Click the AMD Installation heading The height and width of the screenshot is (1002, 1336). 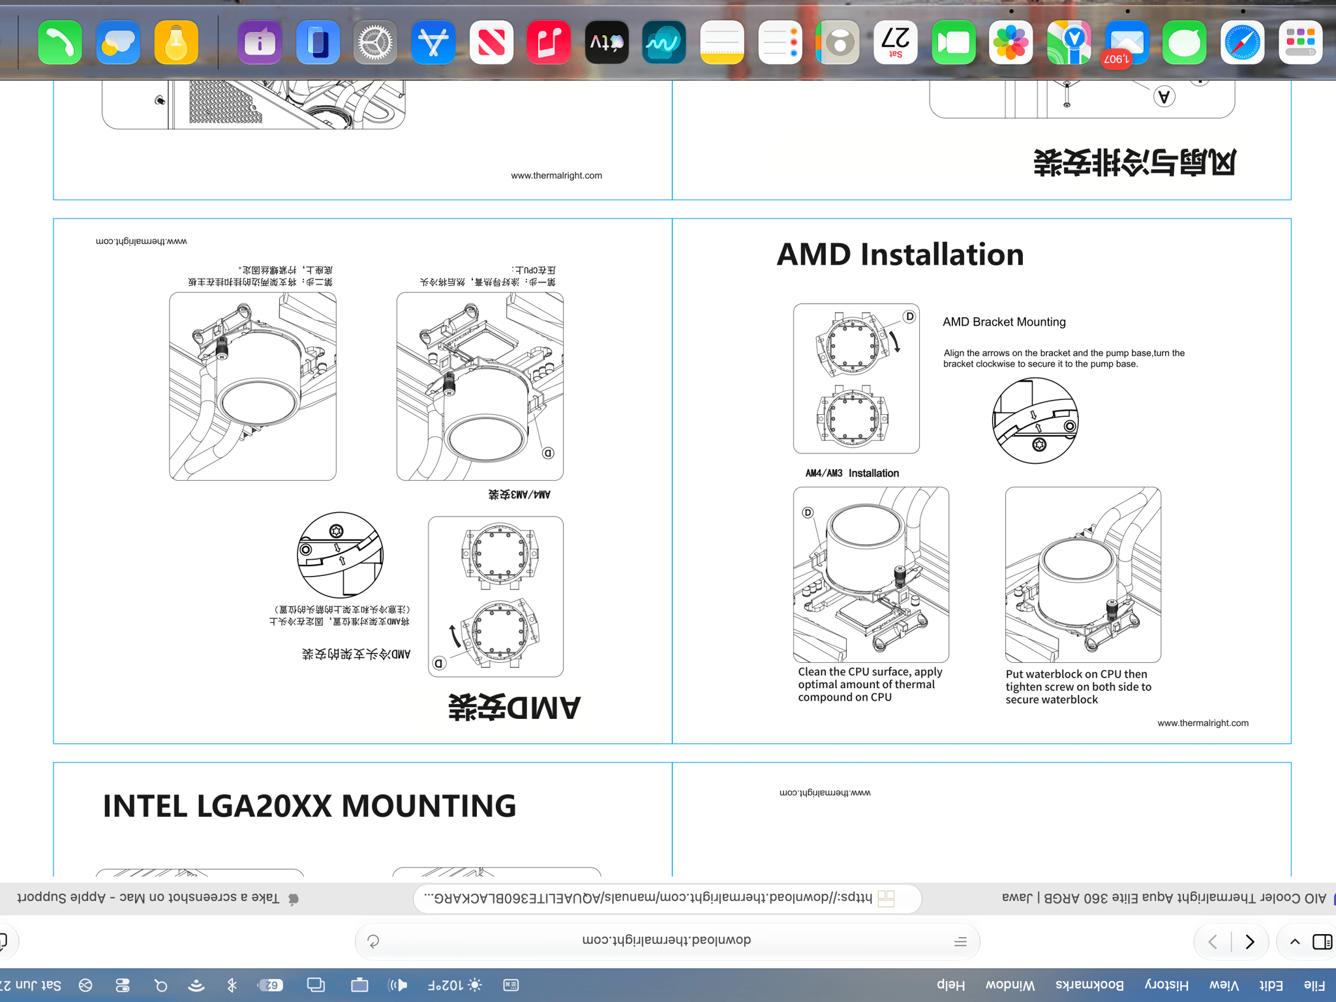coord(900,254)
